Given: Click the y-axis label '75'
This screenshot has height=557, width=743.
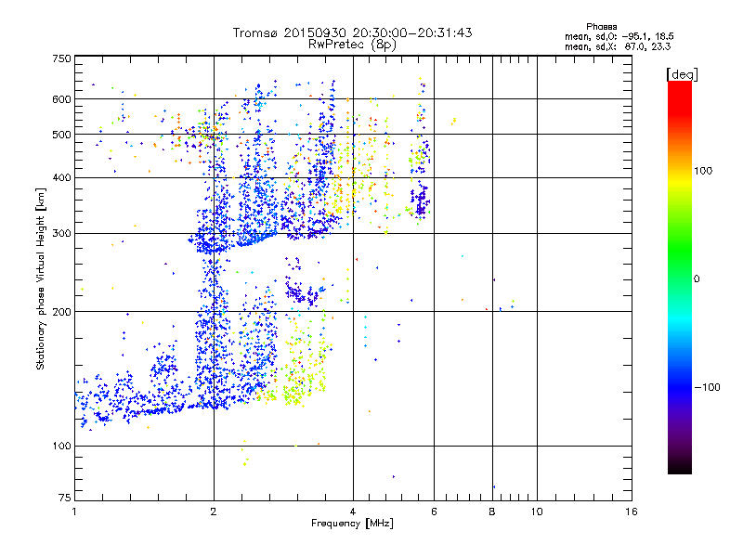Looking at the screenshot, I should [x=65, y=498].
